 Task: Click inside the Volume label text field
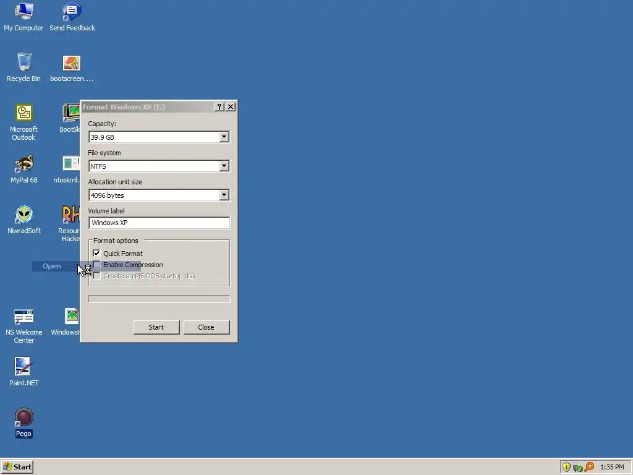159,223
